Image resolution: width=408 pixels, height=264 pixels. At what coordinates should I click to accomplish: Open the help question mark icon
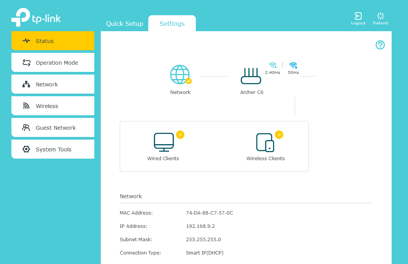click(380, 45)
